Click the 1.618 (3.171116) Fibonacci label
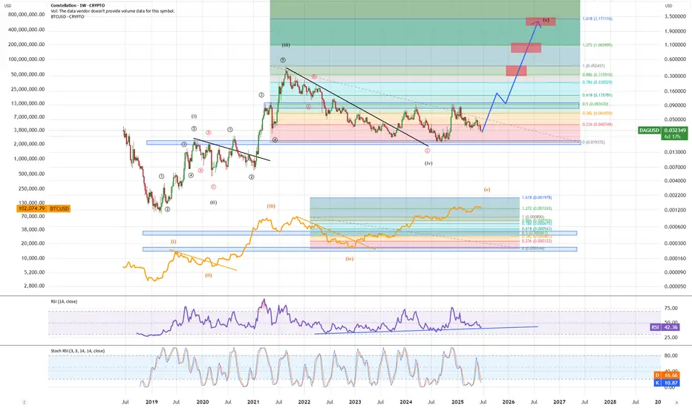Image resolution: width=692 pixels, height=408 pixels. [x=597, y=19]
